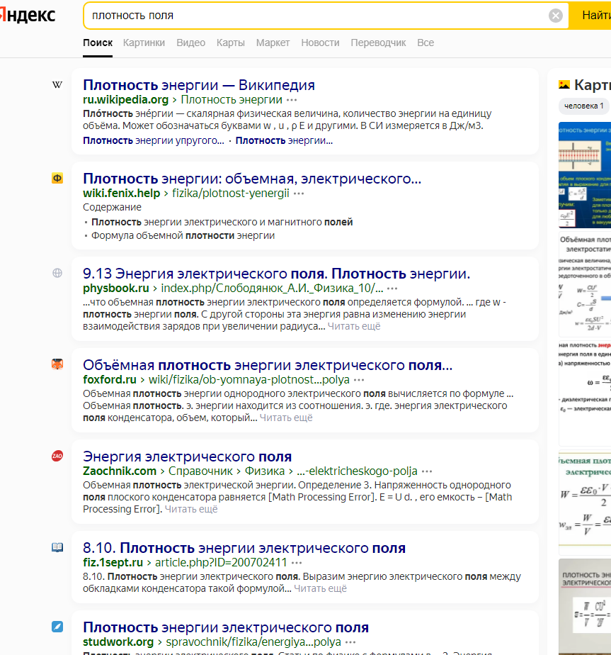Select the Поиск tab
The image size is (611, 655).
pos(98,43)
